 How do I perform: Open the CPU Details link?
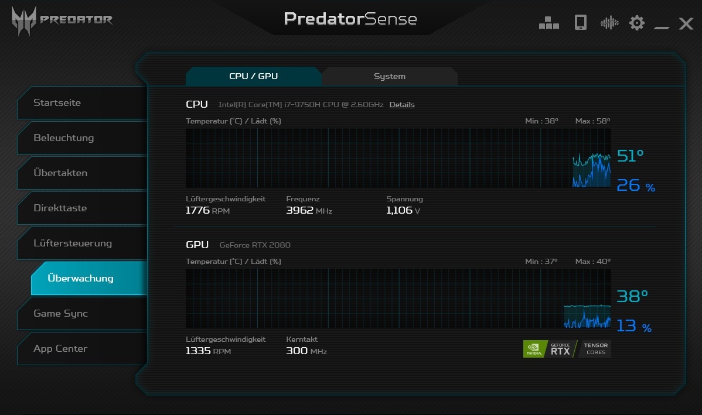coord(401,105)
